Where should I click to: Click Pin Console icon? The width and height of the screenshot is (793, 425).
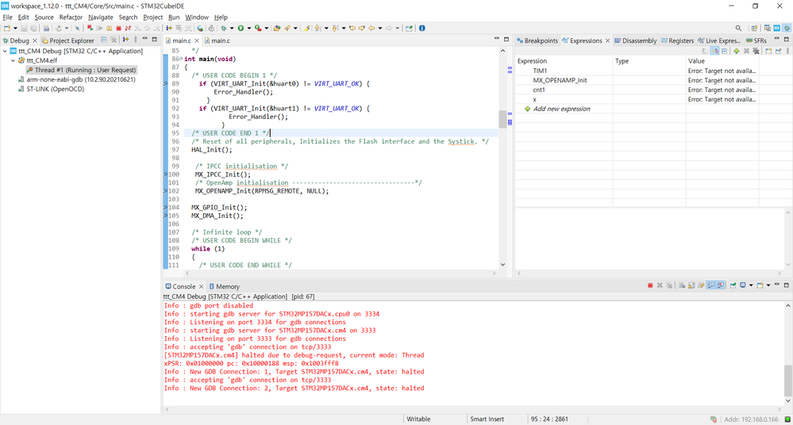click(x=733, y=285)
